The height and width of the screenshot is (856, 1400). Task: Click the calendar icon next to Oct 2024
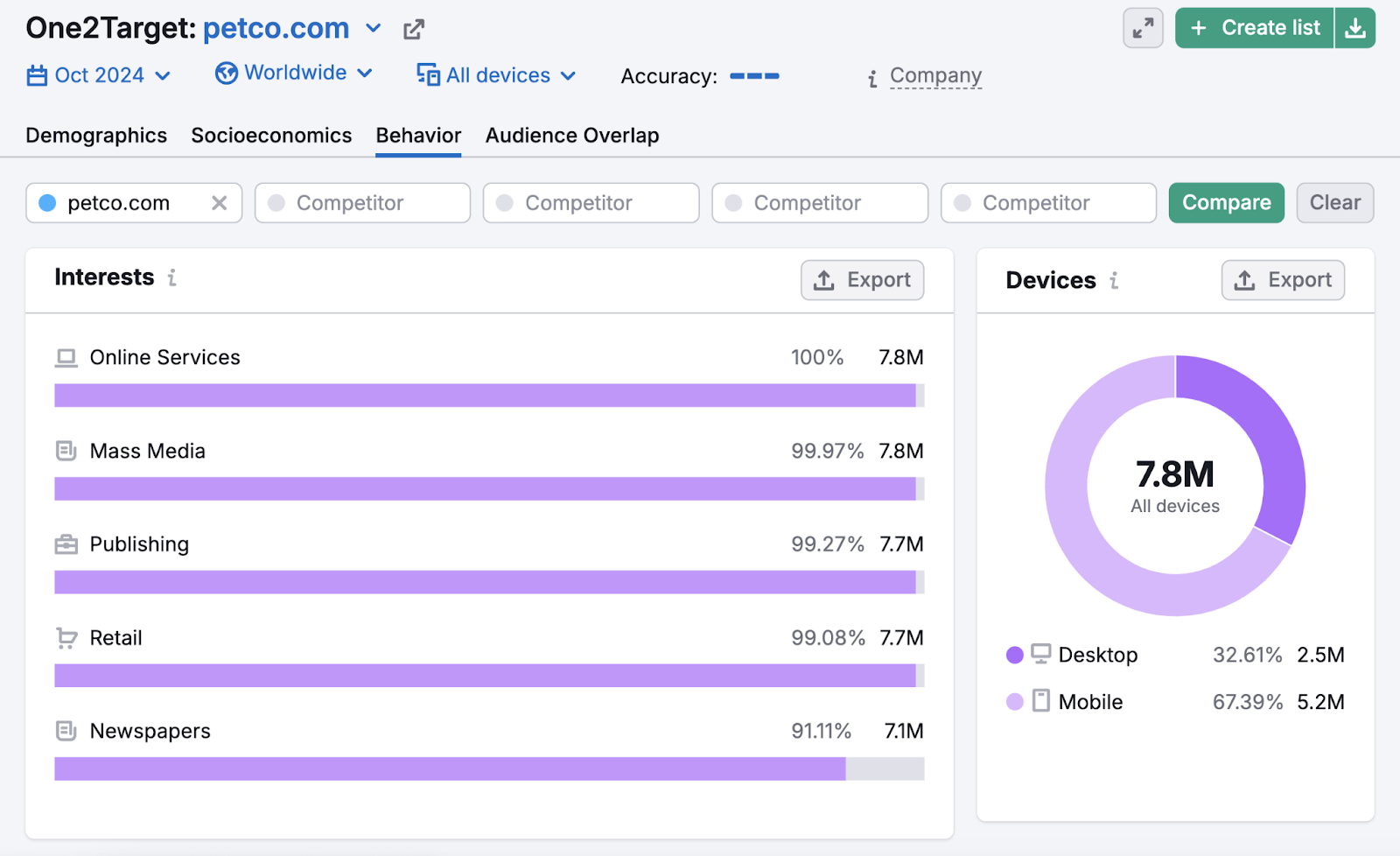(x=37, y=76)
